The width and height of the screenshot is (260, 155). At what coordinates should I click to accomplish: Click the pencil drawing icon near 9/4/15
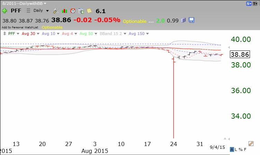251,144
